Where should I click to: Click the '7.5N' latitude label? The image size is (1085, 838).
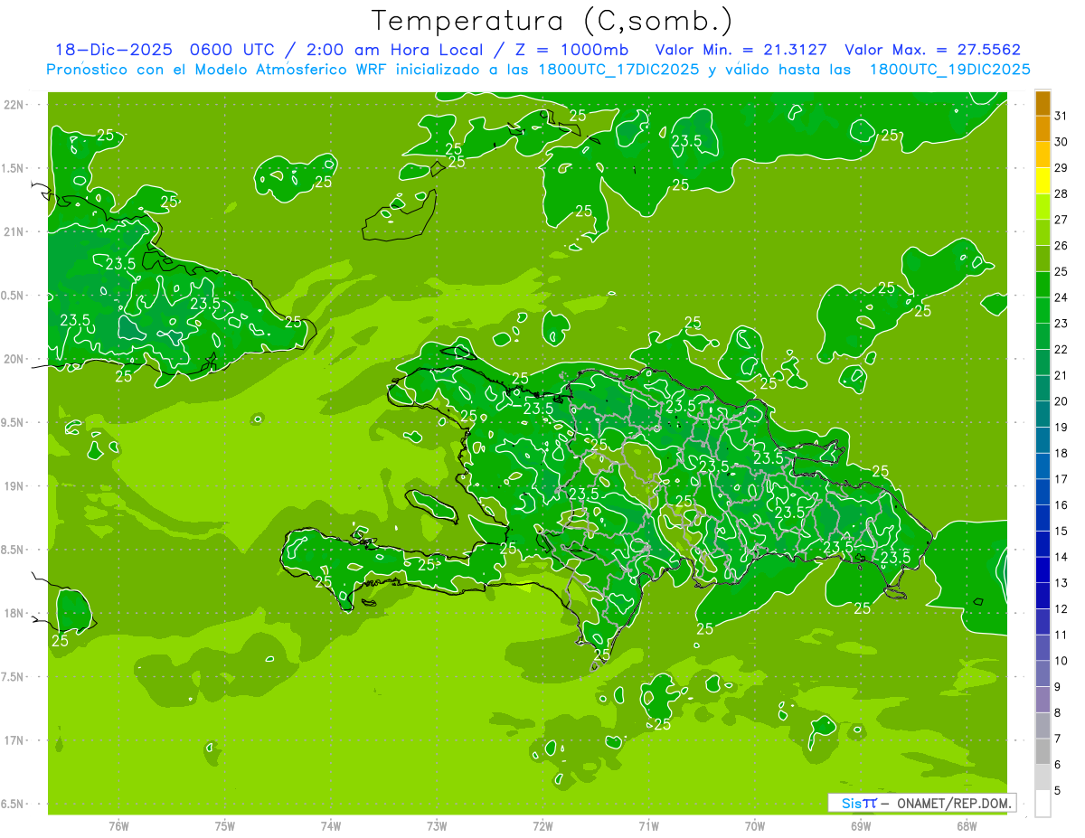coord(13,677)
